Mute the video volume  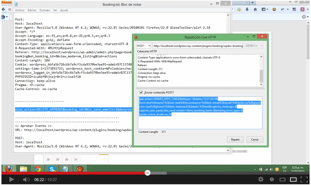pos(26,180)
